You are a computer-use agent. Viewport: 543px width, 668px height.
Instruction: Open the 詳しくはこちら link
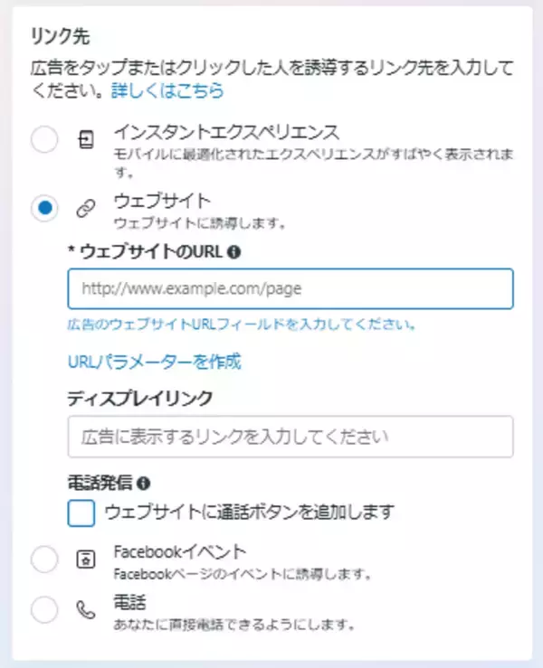[x=167, y=90]
